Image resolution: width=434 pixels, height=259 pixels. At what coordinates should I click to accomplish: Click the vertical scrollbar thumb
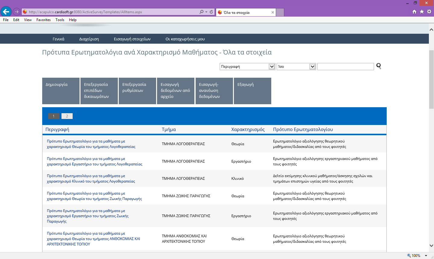coord(431,80)
